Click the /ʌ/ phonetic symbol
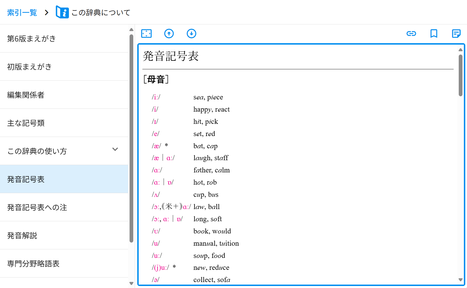Image resolution: width=467 pixels, height=288 pixels. [x=156, y=195]
